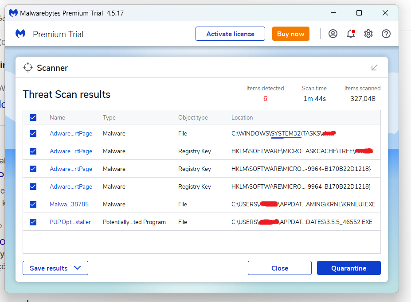Open the Adware...rtPage link for ASKCACHE\TREE key
Image resolution: width=411 pixels, height=302 pixels.
(71, 151)
